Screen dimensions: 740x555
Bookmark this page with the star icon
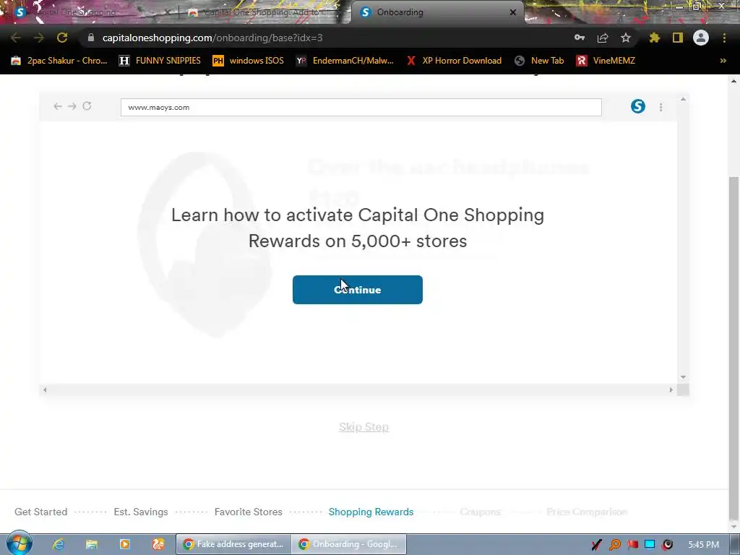tap(626, 38)
